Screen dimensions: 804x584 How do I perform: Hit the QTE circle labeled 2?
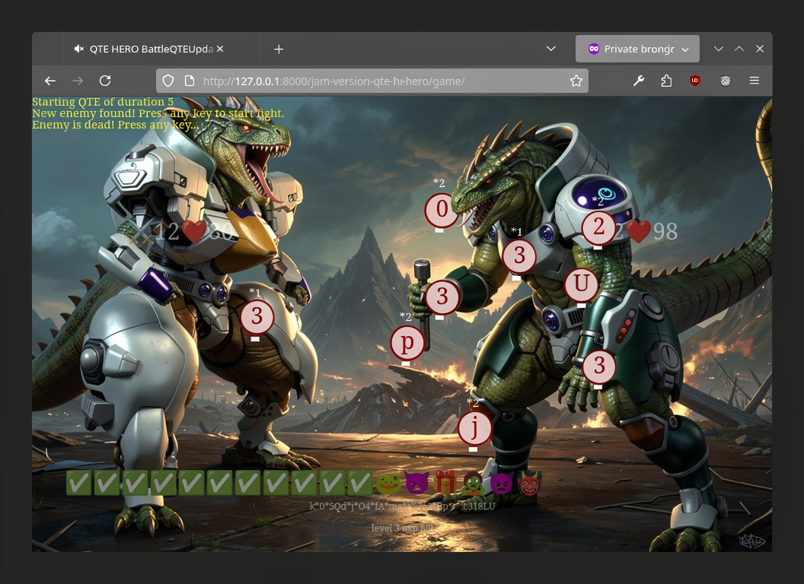tap(598, 227)
